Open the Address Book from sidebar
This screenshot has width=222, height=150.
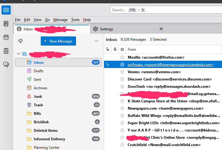click(6, 24)
